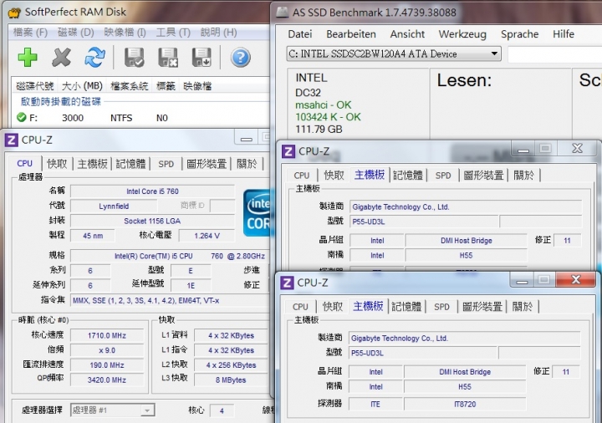Select the 圖形裝置 tab in middle CPU-Z window
The width and height of the screenshot is (602, 423).
(x=484, y=176)
